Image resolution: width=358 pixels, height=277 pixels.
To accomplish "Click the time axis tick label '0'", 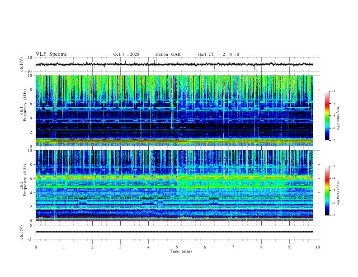I will click(36, 247).
